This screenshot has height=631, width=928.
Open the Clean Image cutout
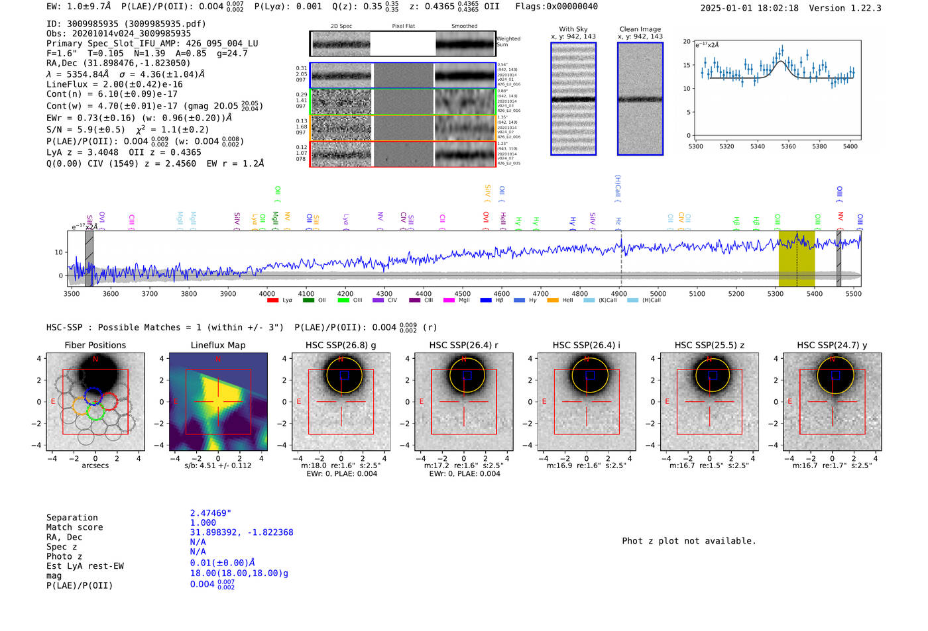[x=640, y=99]
